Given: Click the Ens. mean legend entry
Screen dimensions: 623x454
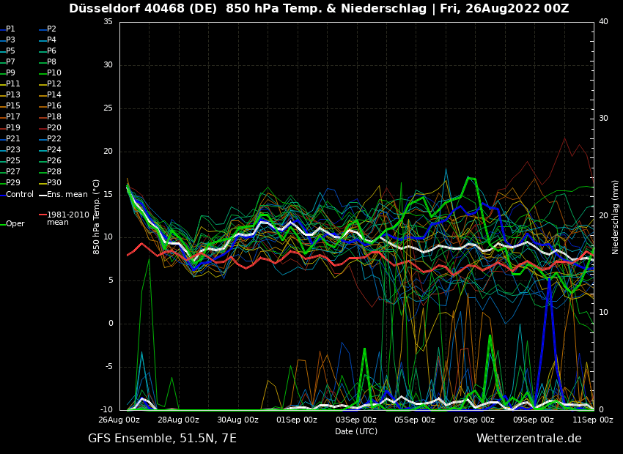Looking at the screenshot, I should click(67, 195).
